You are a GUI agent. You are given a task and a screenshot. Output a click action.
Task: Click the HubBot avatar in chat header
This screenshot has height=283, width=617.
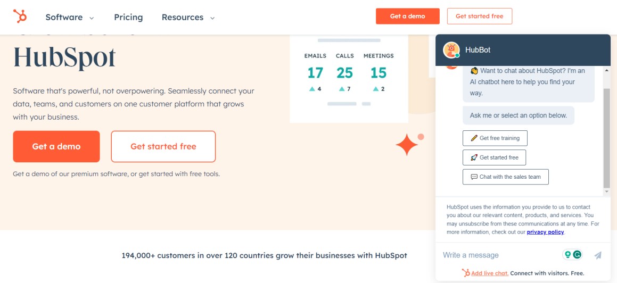click(x=451, y=50)
